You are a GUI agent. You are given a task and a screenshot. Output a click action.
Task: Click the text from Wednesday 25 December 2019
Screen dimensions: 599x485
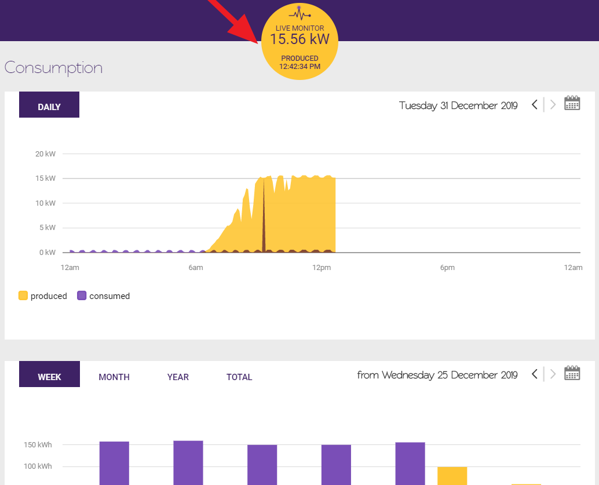point(437,375)
